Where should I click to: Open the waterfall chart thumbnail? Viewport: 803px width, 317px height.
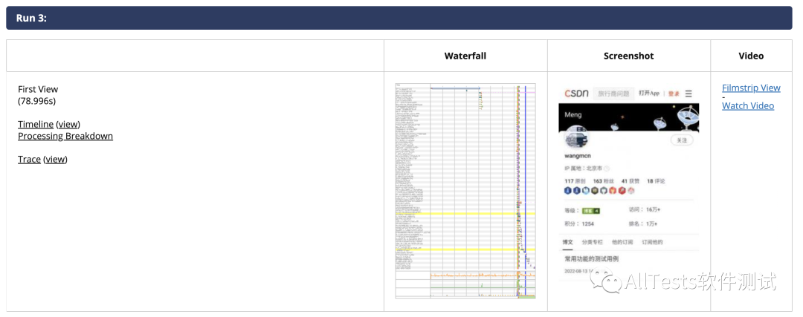(465, 192)
